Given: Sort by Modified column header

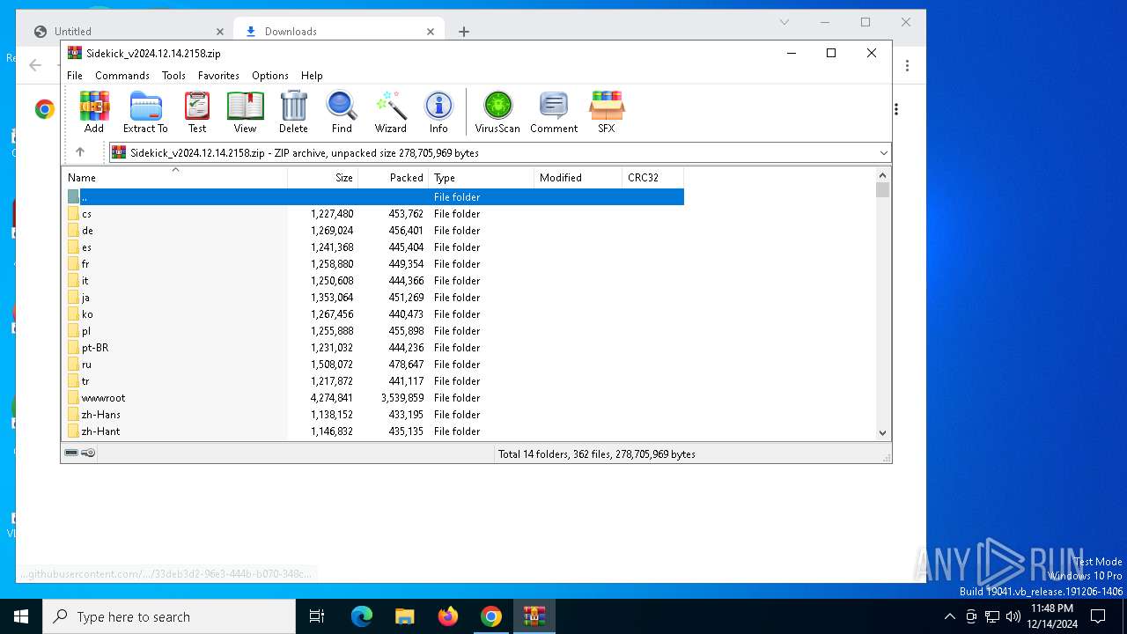Looking at the screenshot, I should click(578, 177).
